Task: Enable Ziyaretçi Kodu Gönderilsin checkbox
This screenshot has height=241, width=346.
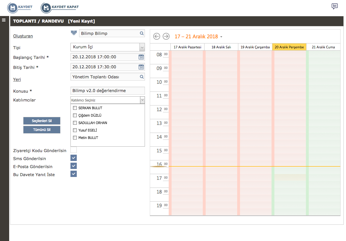Action: (74, 150)
